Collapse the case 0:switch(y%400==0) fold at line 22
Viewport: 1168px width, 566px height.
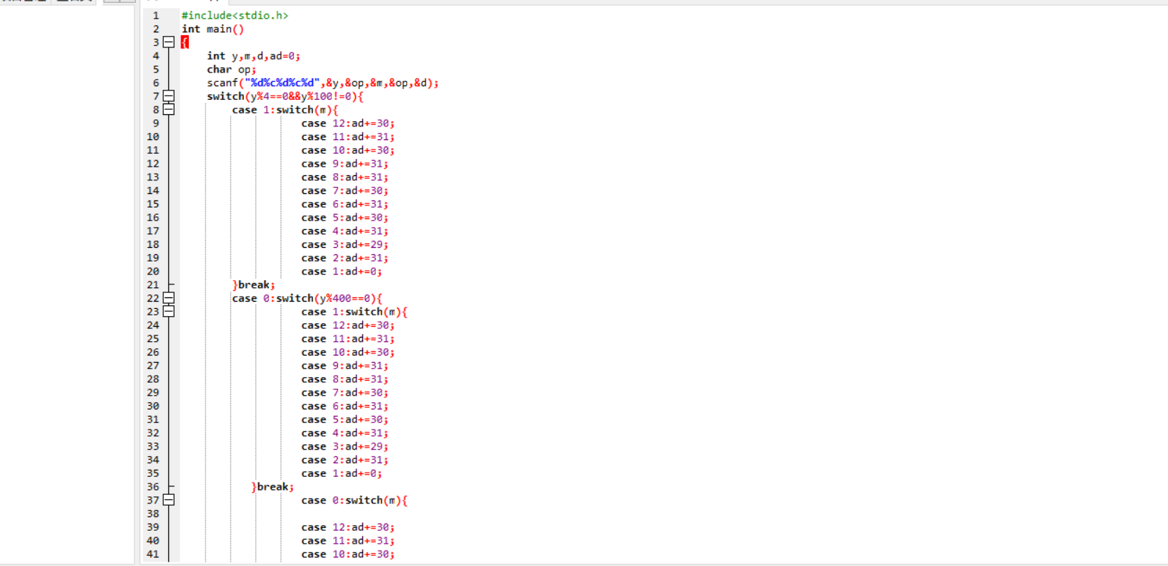pyautogui.click(x=169, y=298)
